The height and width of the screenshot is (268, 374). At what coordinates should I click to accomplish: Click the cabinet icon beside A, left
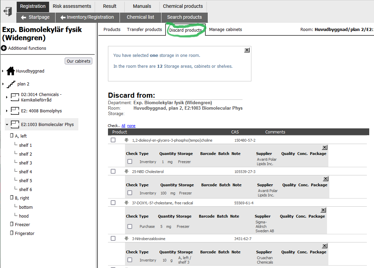pyautogui.click(x=12, y=136)
